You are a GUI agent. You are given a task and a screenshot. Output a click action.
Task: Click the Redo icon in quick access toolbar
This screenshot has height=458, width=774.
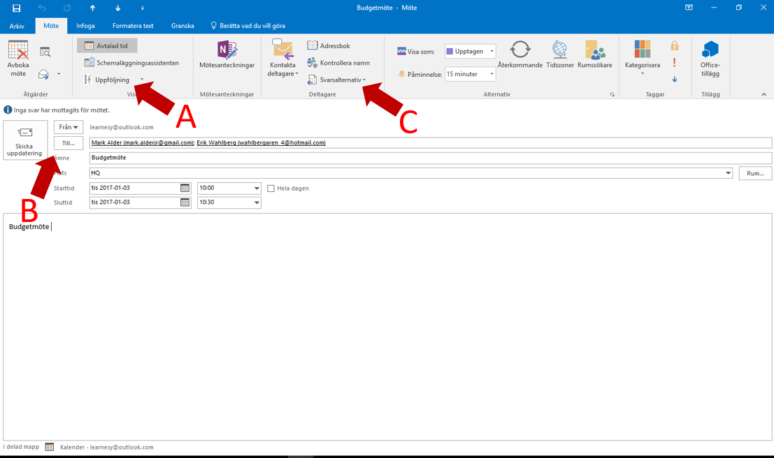coord(67,8)
